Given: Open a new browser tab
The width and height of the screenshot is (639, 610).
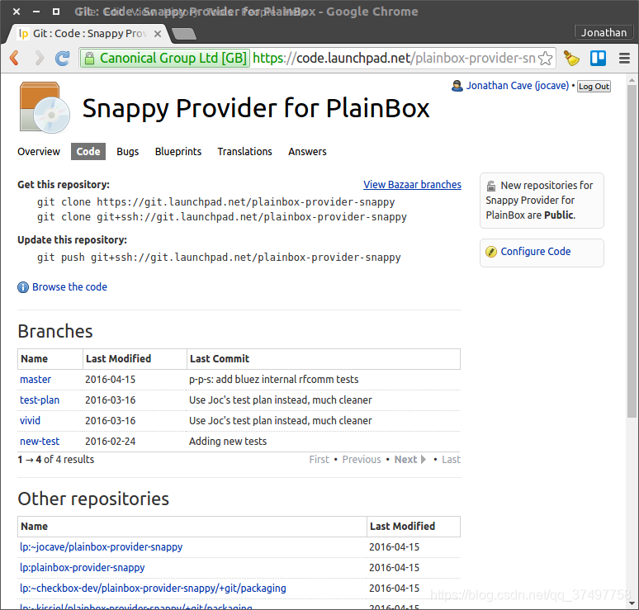Looking at the screenshot, I should click(184, 34).
